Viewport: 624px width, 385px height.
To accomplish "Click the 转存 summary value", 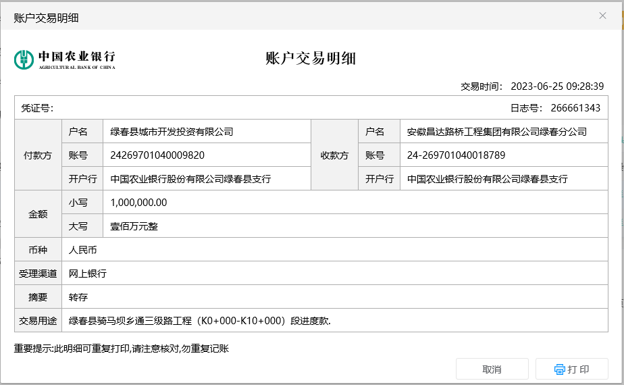I will click(x=78, y=297).
